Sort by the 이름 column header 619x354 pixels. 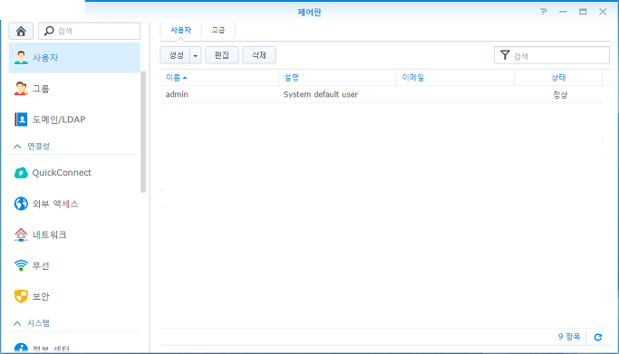tap(219, 78)
